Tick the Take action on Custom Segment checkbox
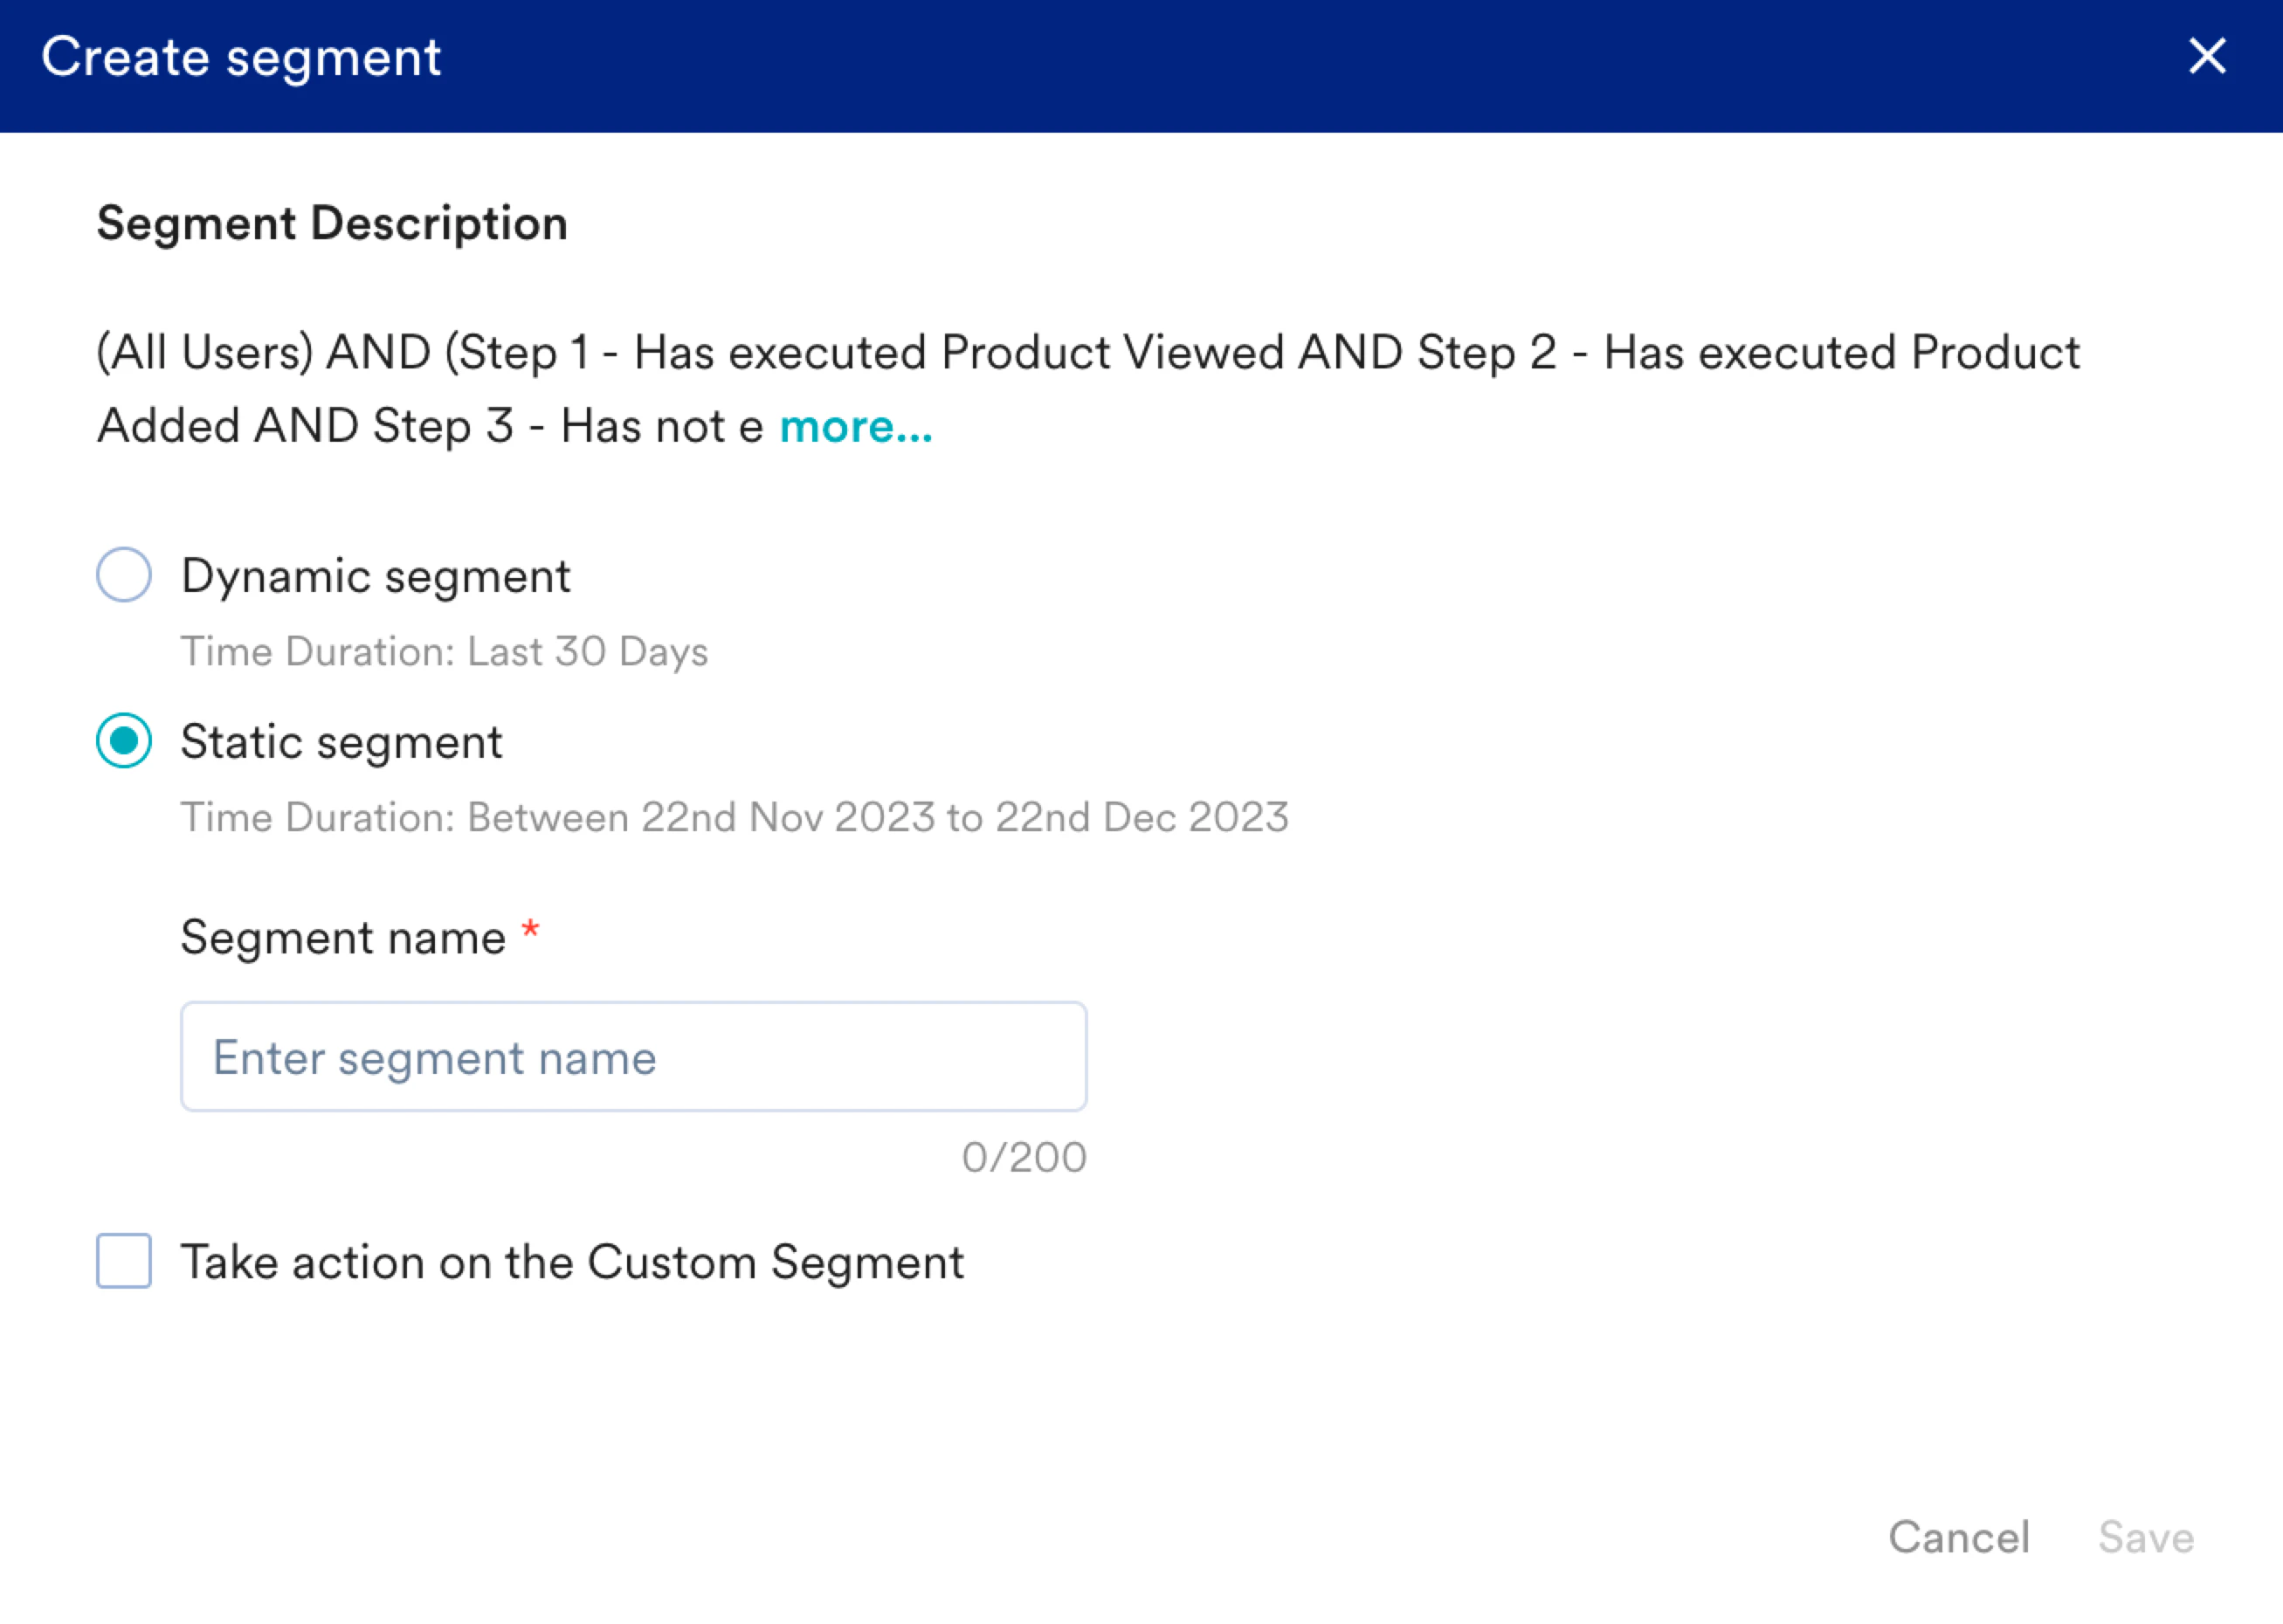 (124, 1261)
